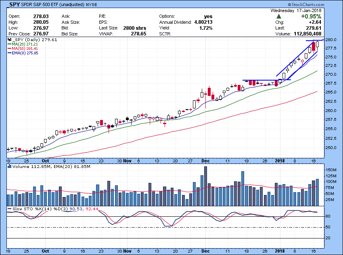
Task: Click the Chg value +2.64
Action: click(x=315, y=22)
